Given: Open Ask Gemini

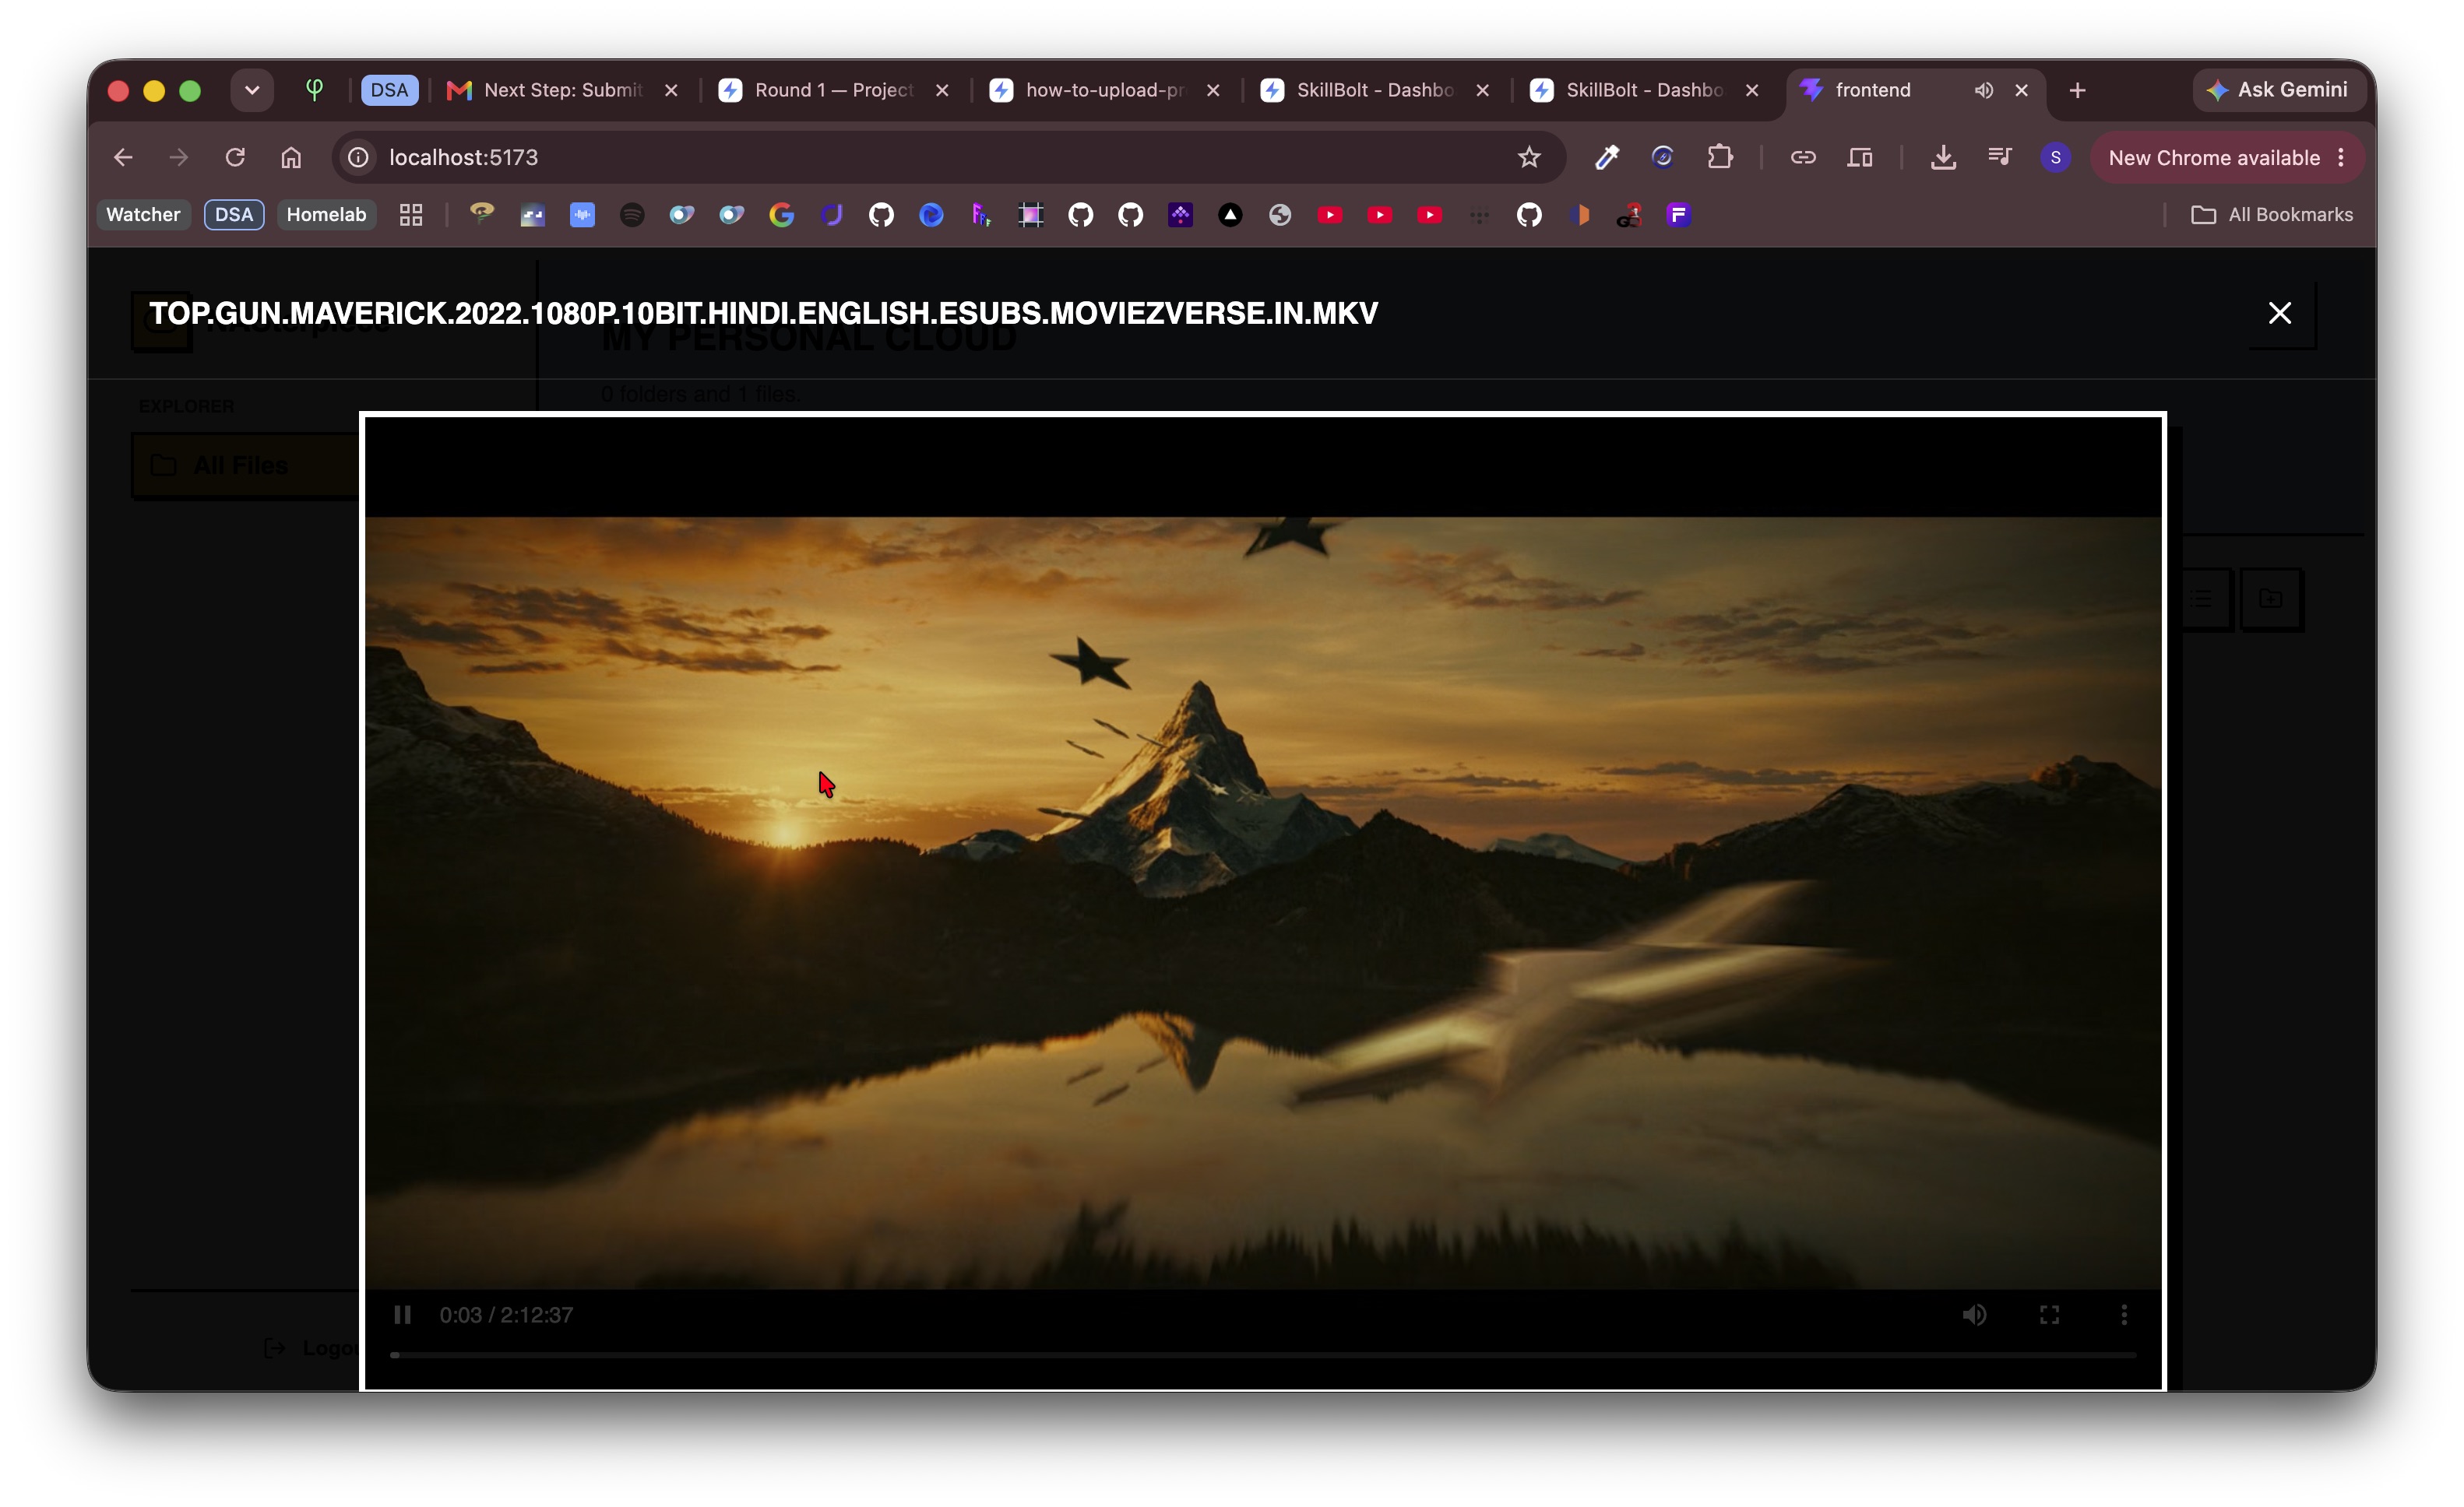Looking at the screenshot, I should click(2278, 90).
